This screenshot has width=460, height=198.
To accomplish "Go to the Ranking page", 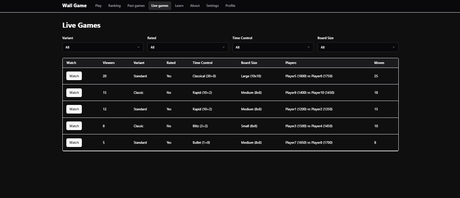I will click(114, 6).
